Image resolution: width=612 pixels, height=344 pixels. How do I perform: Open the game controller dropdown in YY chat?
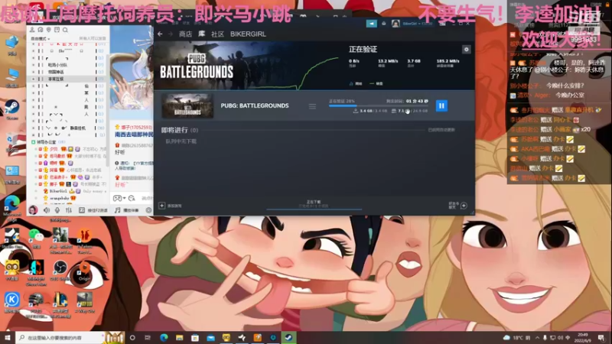click(119, 198)
